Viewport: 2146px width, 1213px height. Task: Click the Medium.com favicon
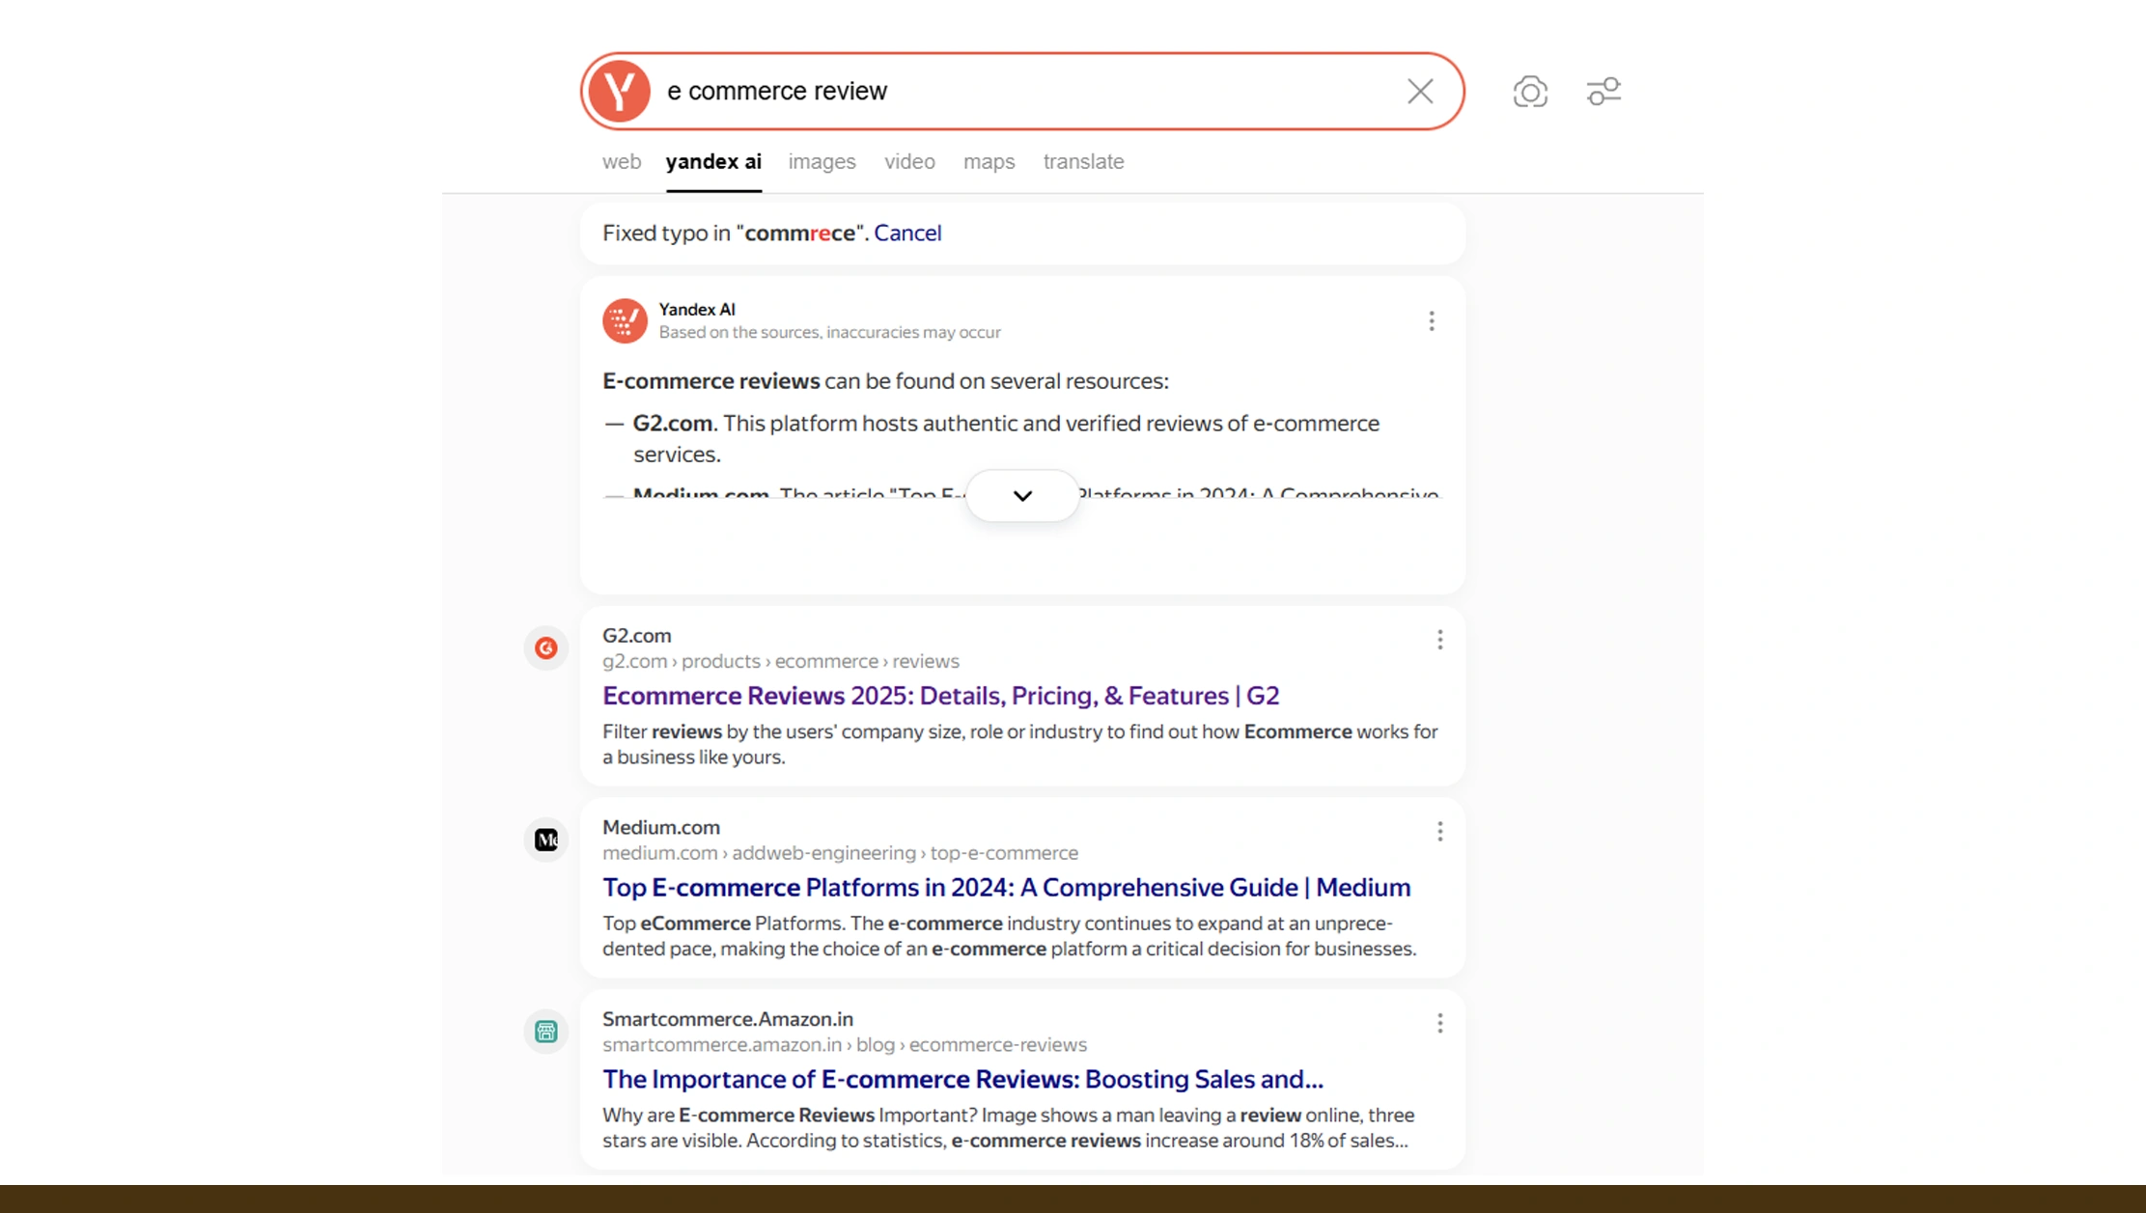(546, 840)
